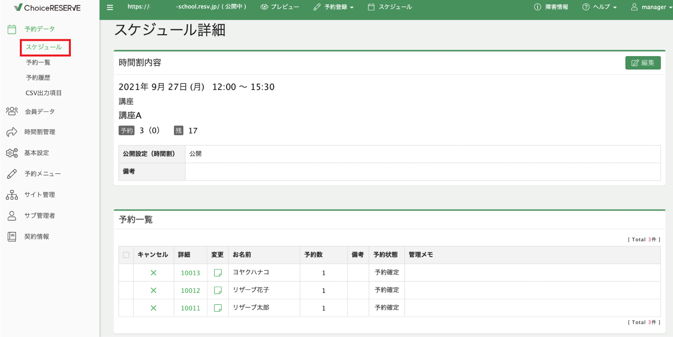Click the 講座A title
The height and width of the screenshot is (337, 673).
130,115
